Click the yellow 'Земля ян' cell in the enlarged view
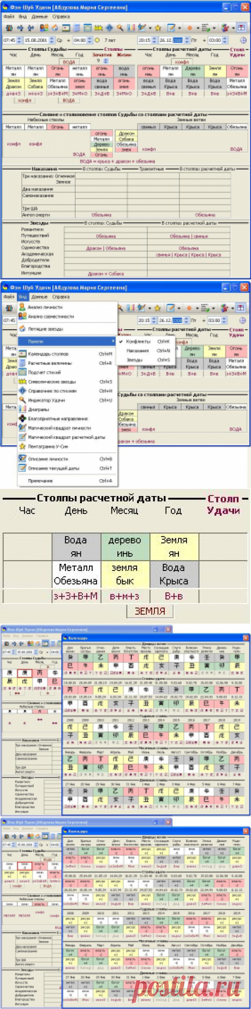The width and height of the screenshot is (251, 1009). click(x=174, y=546)
